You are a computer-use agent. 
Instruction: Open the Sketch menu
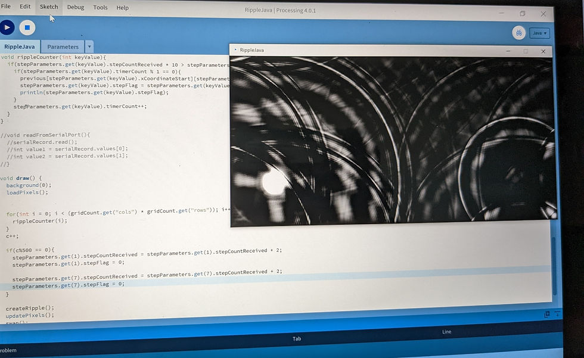(x=49, y=7)
